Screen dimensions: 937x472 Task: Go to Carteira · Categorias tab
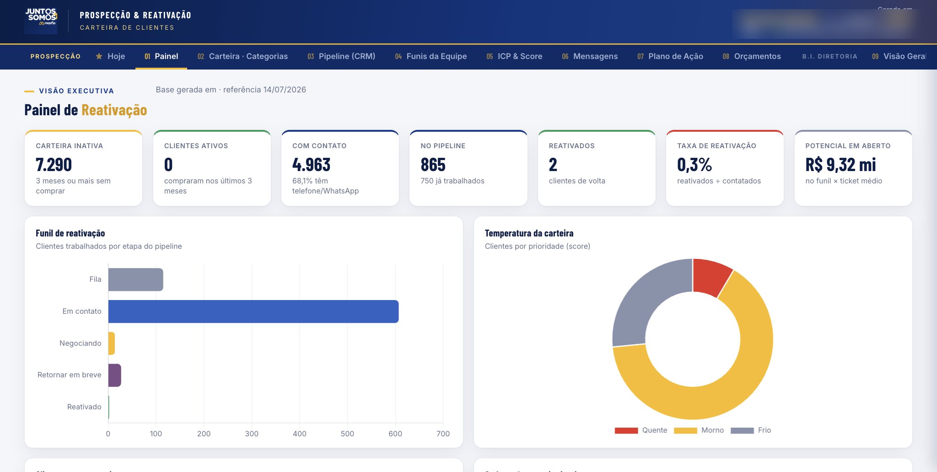click(x=242, y=56)
